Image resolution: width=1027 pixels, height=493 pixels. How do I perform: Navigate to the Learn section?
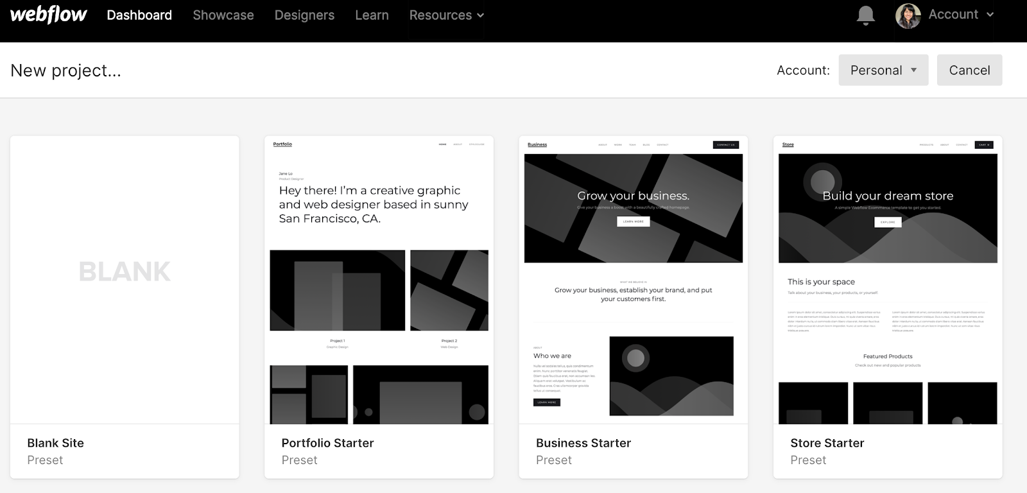[x=372, y=15]
